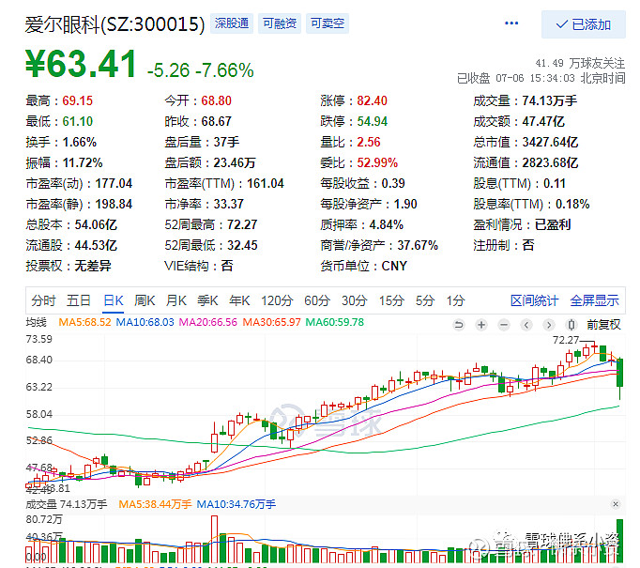Switch to the 30分 chart tab
640x568 pixels.
(x=355, y=301)
